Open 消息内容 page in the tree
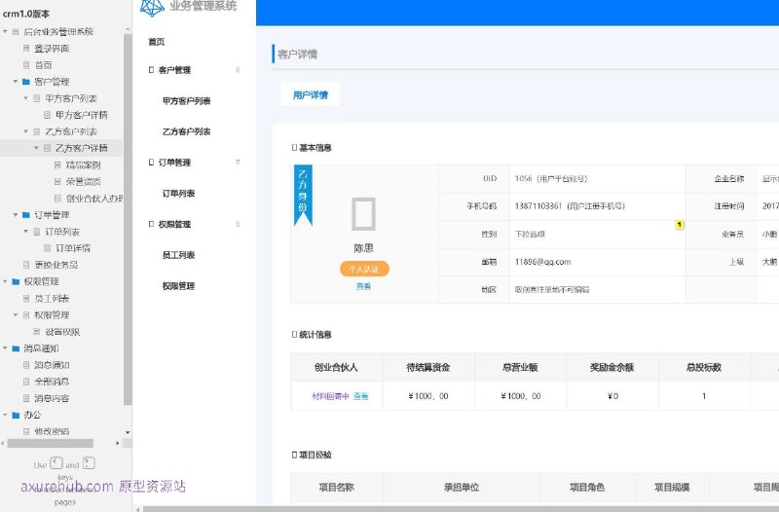The height and width of the screenshot is (512, 779). point(52,398)
